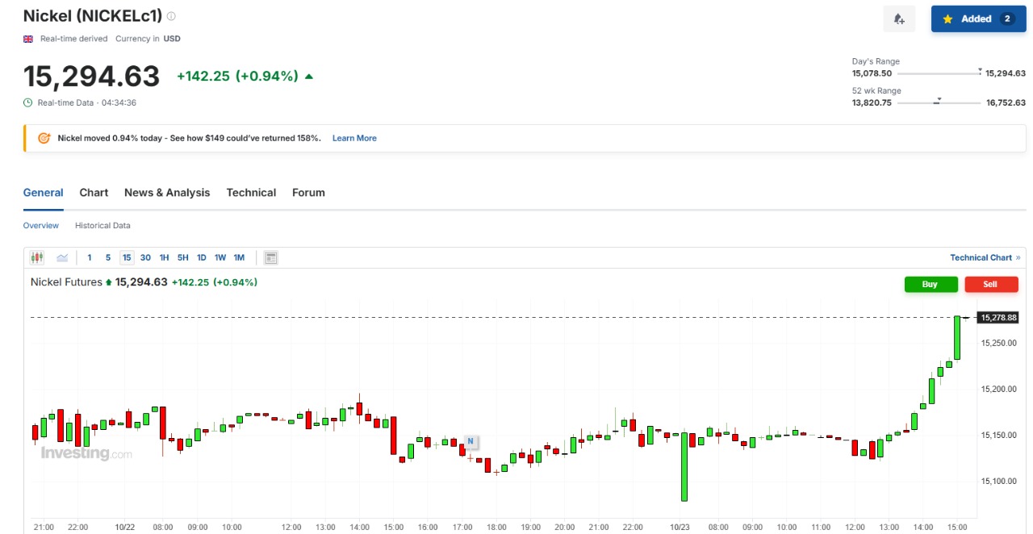Click the Learn More link
This screenshot has height=534, width=1033.
(x=354, y=138)
